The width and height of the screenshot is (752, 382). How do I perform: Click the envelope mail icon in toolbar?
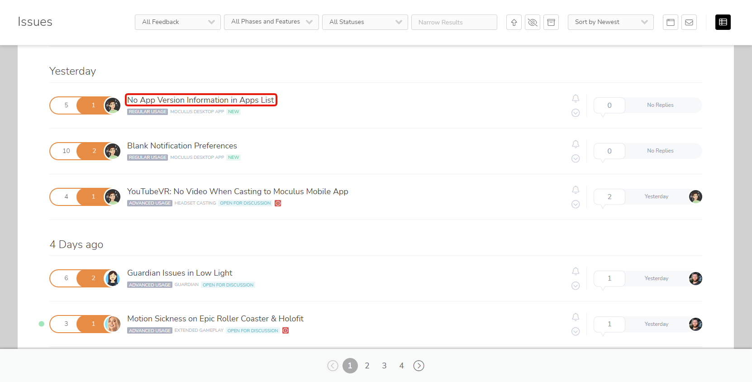(689, 22)
